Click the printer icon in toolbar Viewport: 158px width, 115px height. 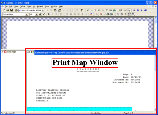(16, 10)
